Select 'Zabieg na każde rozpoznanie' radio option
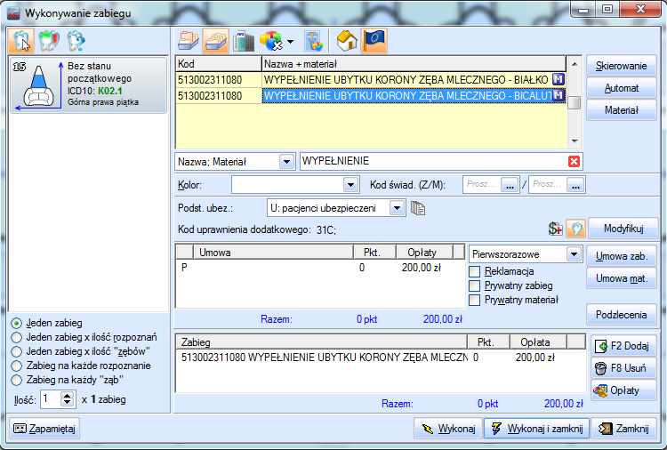The height and width of the screenshot is (450, 667). (x=16, y=366)
